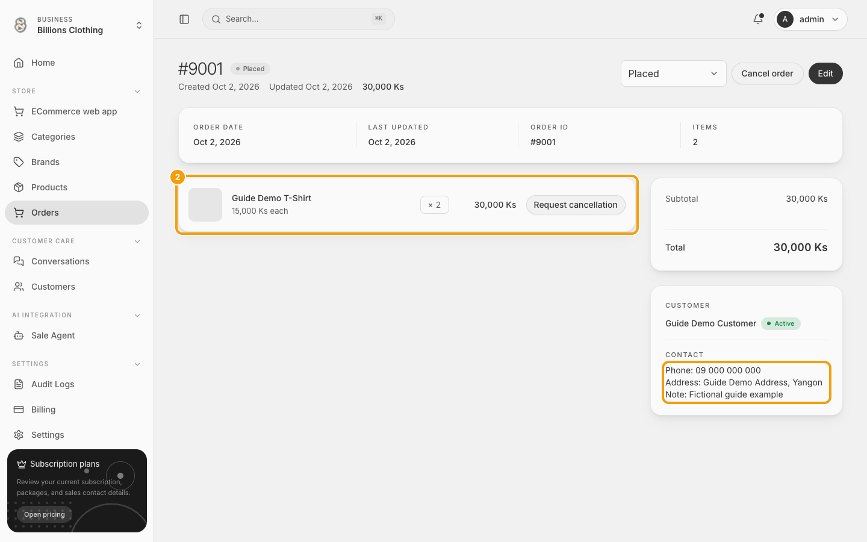Screen dimensions: 867x542
Task: Click the × 2 quantity badge
Action: click(x=435, y=205)
